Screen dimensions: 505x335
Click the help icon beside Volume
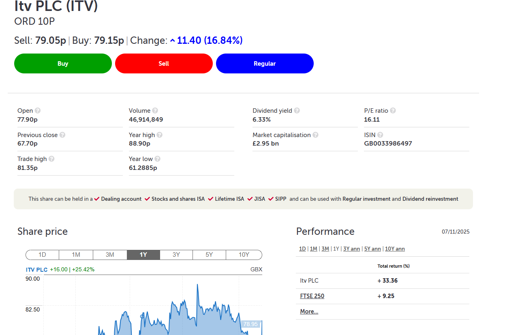(155, 111)
